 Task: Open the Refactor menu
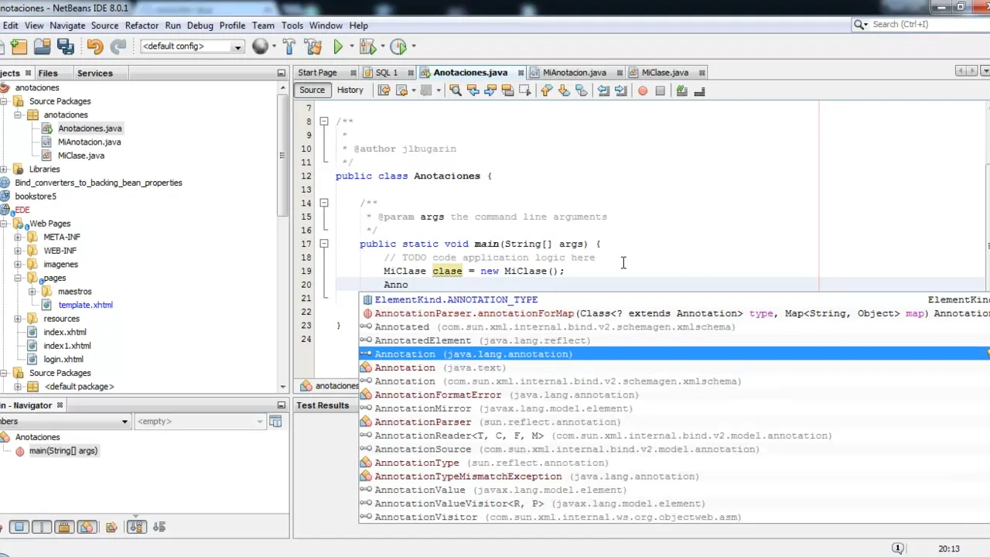(142, 25)
